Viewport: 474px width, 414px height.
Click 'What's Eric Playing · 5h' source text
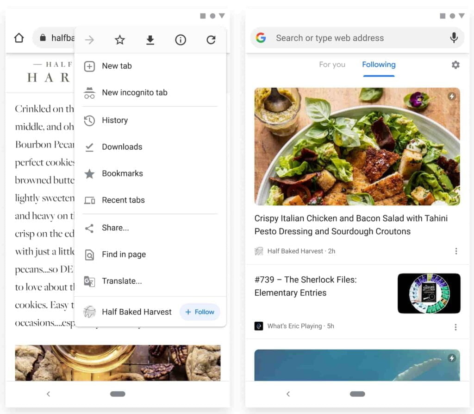click(300, 326)
